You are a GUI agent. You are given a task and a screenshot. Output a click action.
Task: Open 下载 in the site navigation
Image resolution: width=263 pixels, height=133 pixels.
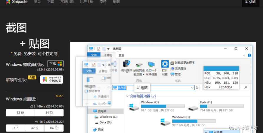pyautogui.click(x=50, y=2)
